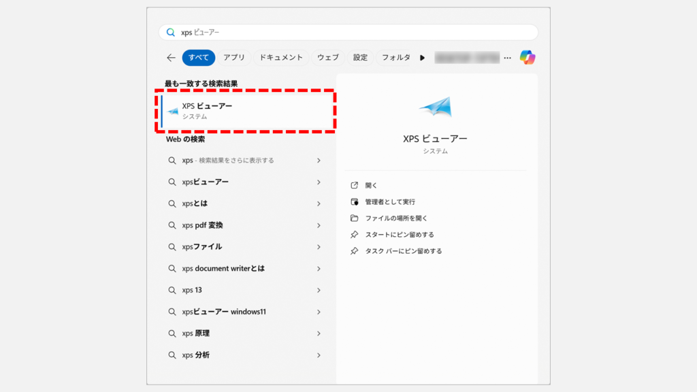697x392 pixels.
Task: Click the search icon beside xps 原理
Action: (x=172, y=333)
